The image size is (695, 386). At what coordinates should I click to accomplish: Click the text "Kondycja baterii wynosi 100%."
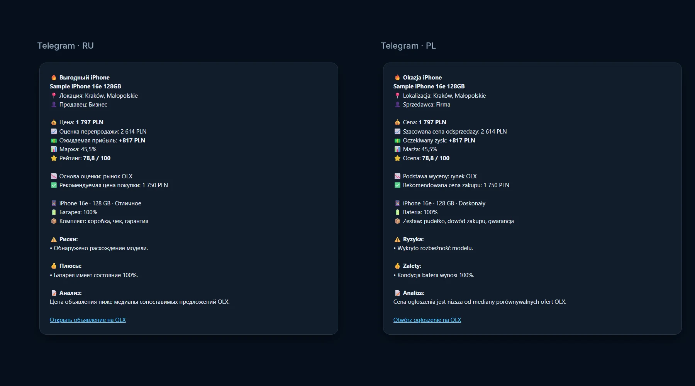[436, 275]
